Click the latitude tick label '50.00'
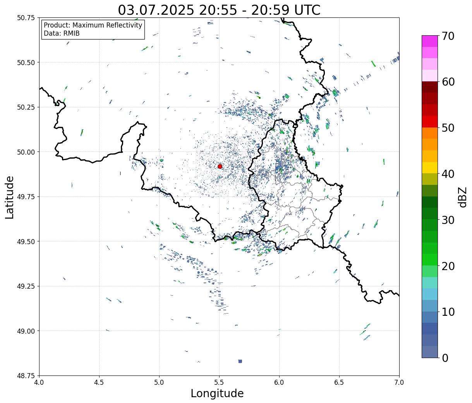Screen dimensions: 472x403 (x=26, y=152)
